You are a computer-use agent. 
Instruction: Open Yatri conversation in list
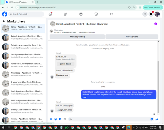pos(23,93)
